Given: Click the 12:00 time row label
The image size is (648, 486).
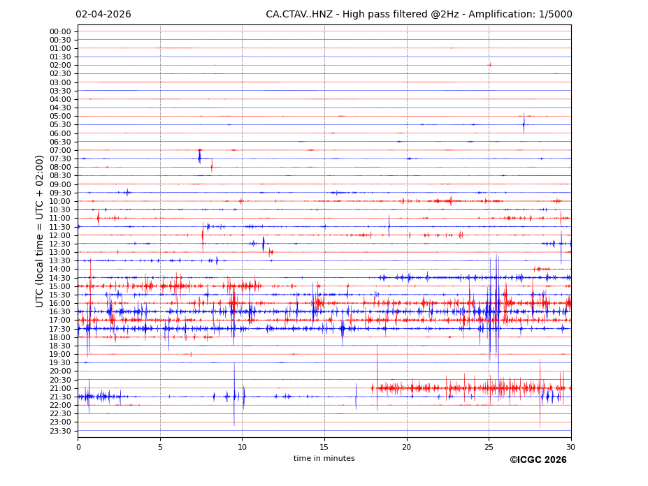Looking at the screenshot, I should point(59,235).
